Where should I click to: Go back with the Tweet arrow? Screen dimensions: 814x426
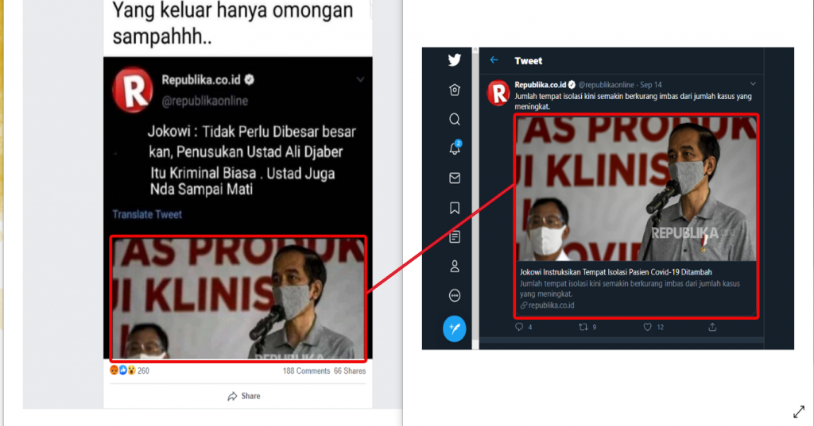pyautogui.click(x=494, y=60)
